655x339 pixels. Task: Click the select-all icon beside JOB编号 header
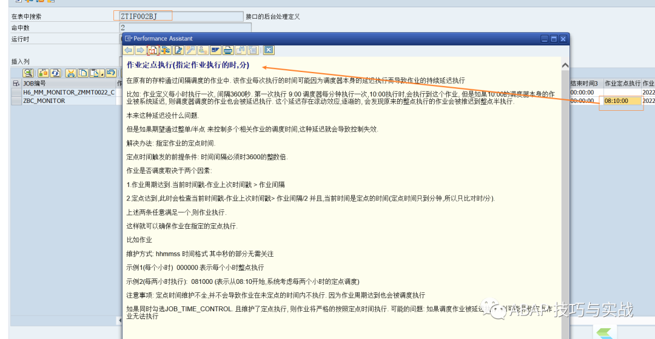point(16,84)
